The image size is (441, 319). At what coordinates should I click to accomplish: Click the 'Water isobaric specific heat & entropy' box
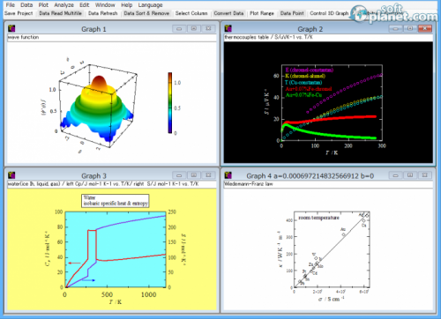pyautogui.click(x=116, y=201)
